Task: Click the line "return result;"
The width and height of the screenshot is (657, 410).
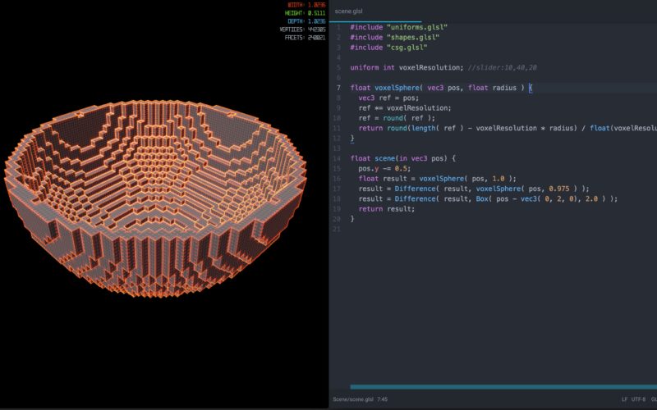Action: click(x=386, y=209)
